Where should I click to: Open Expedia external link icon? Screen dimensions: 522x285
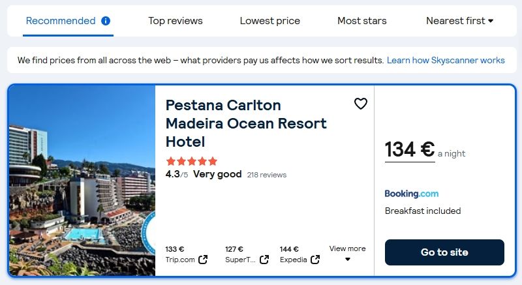315,260
